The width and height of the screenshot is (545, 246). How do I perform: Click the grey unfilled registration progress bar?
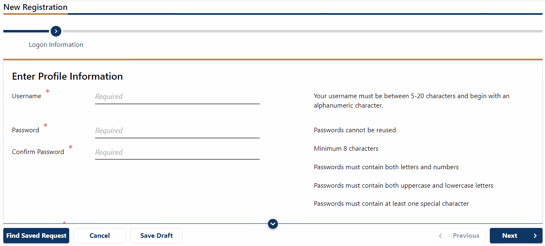click(x=303, y=31)
